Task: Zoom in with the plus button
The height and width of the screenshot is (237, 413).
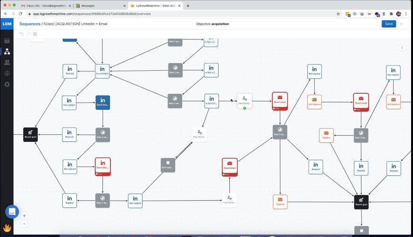Action: [24, 216]
